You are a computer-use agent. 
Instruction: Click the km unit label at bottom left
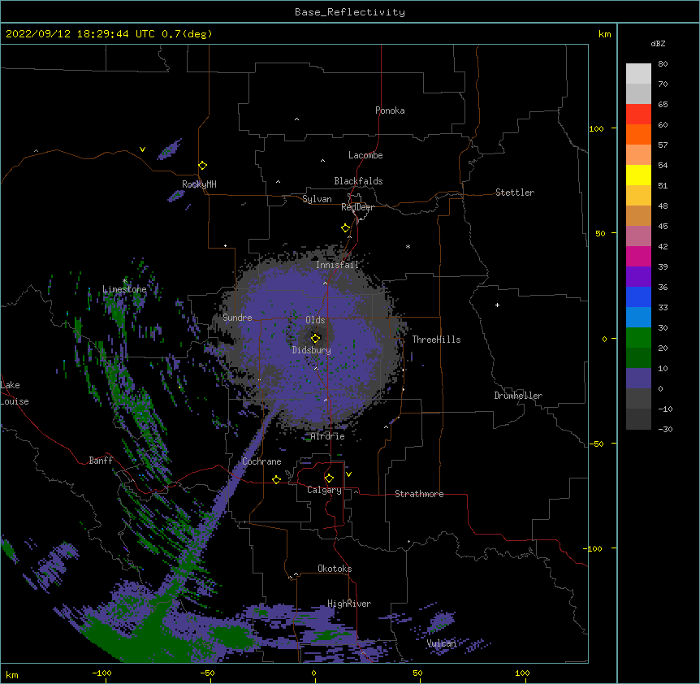click(12, 674)
